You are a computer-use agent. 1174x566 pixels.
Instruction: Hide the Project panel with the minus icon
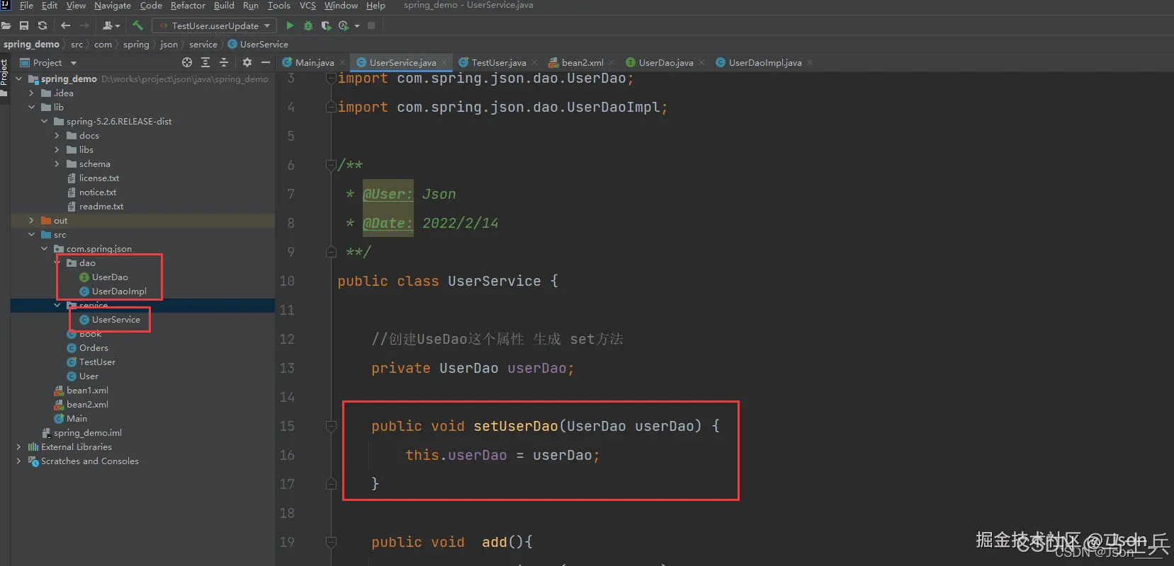(x=266, y=62)
